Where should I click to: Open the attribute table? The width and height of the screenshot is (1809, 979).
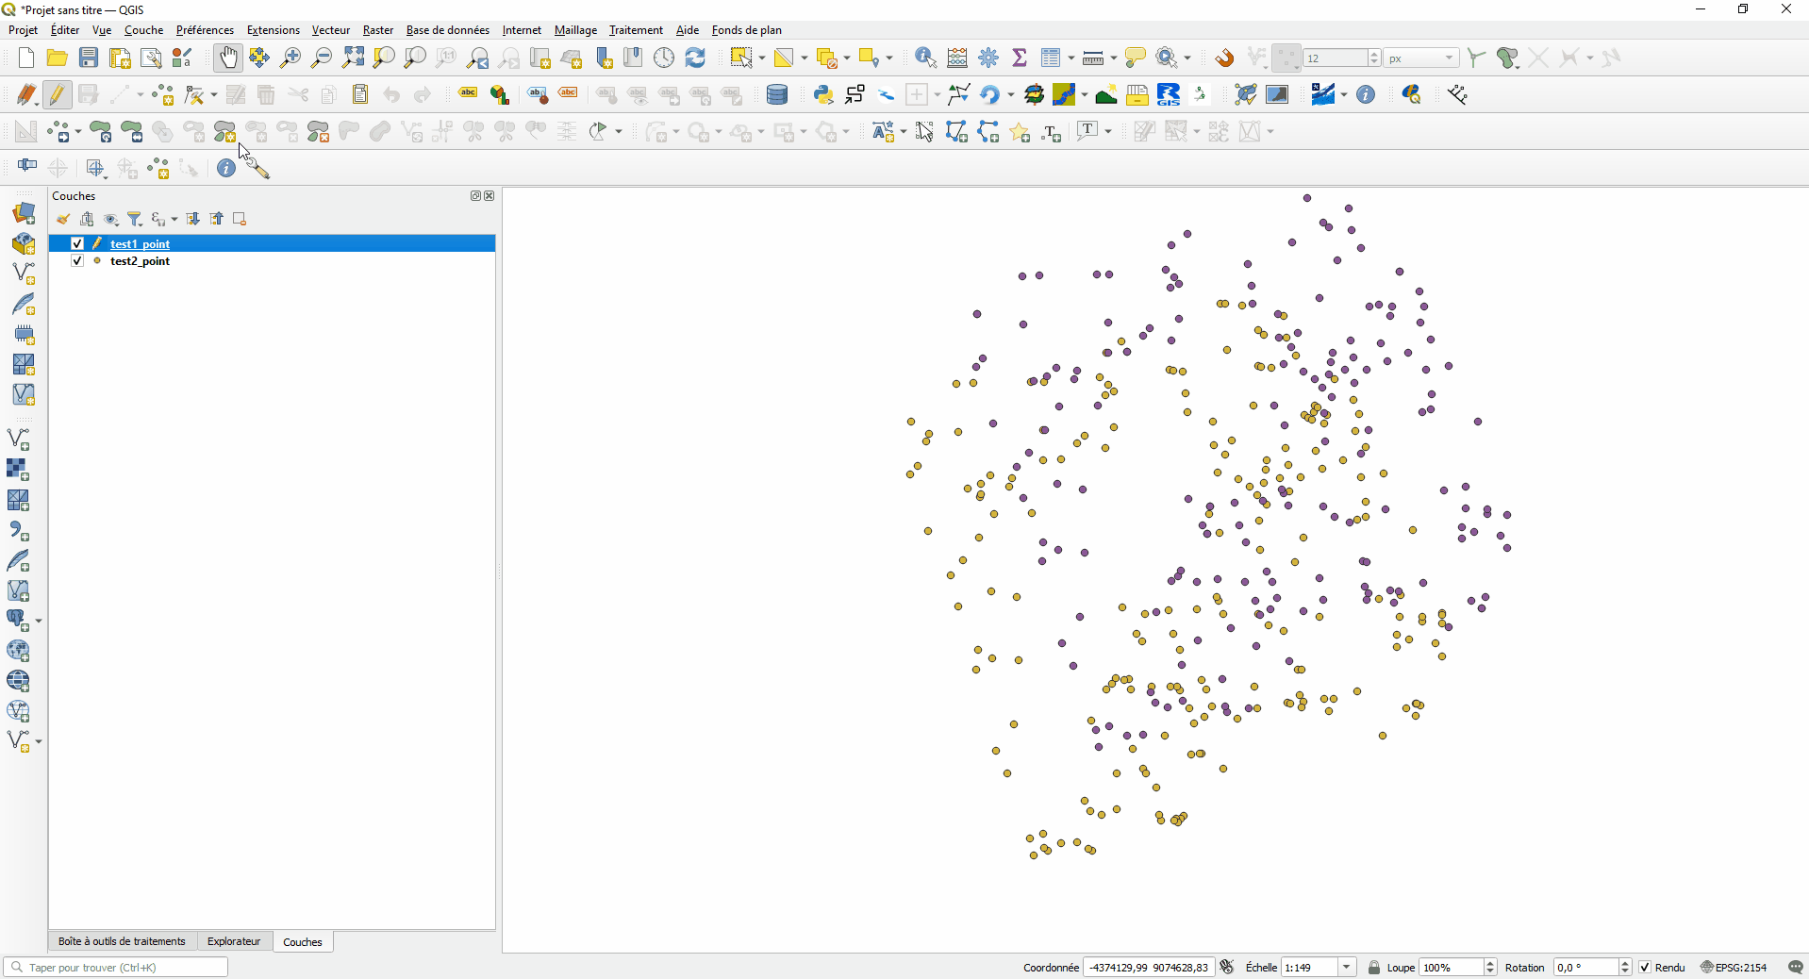(1052, 58)
